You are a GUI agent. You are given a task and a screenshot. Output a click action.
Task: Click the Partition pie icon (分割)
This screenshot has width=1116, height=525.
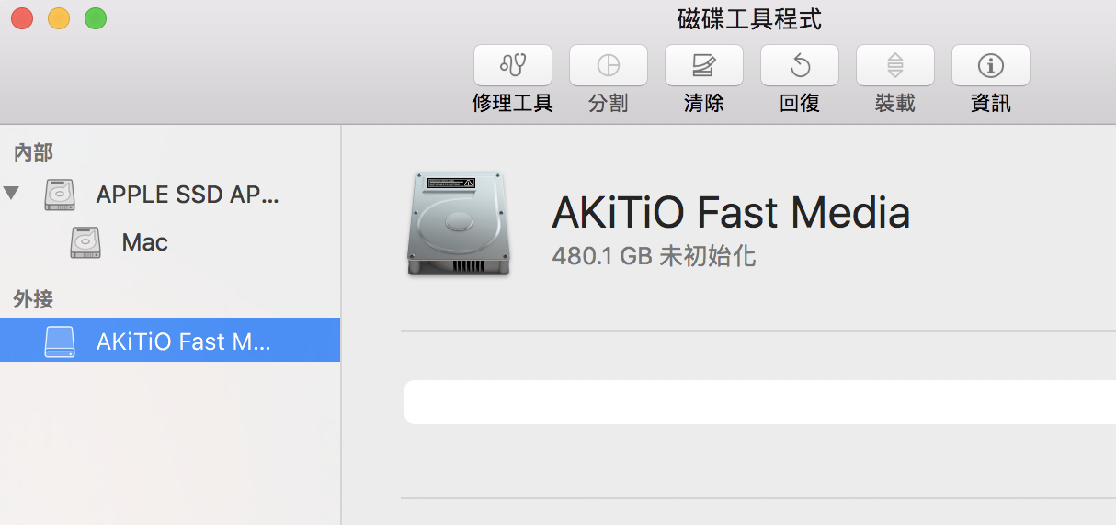pyautogui.click(x=608, y=65)
